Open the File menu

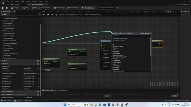[7, 1]
